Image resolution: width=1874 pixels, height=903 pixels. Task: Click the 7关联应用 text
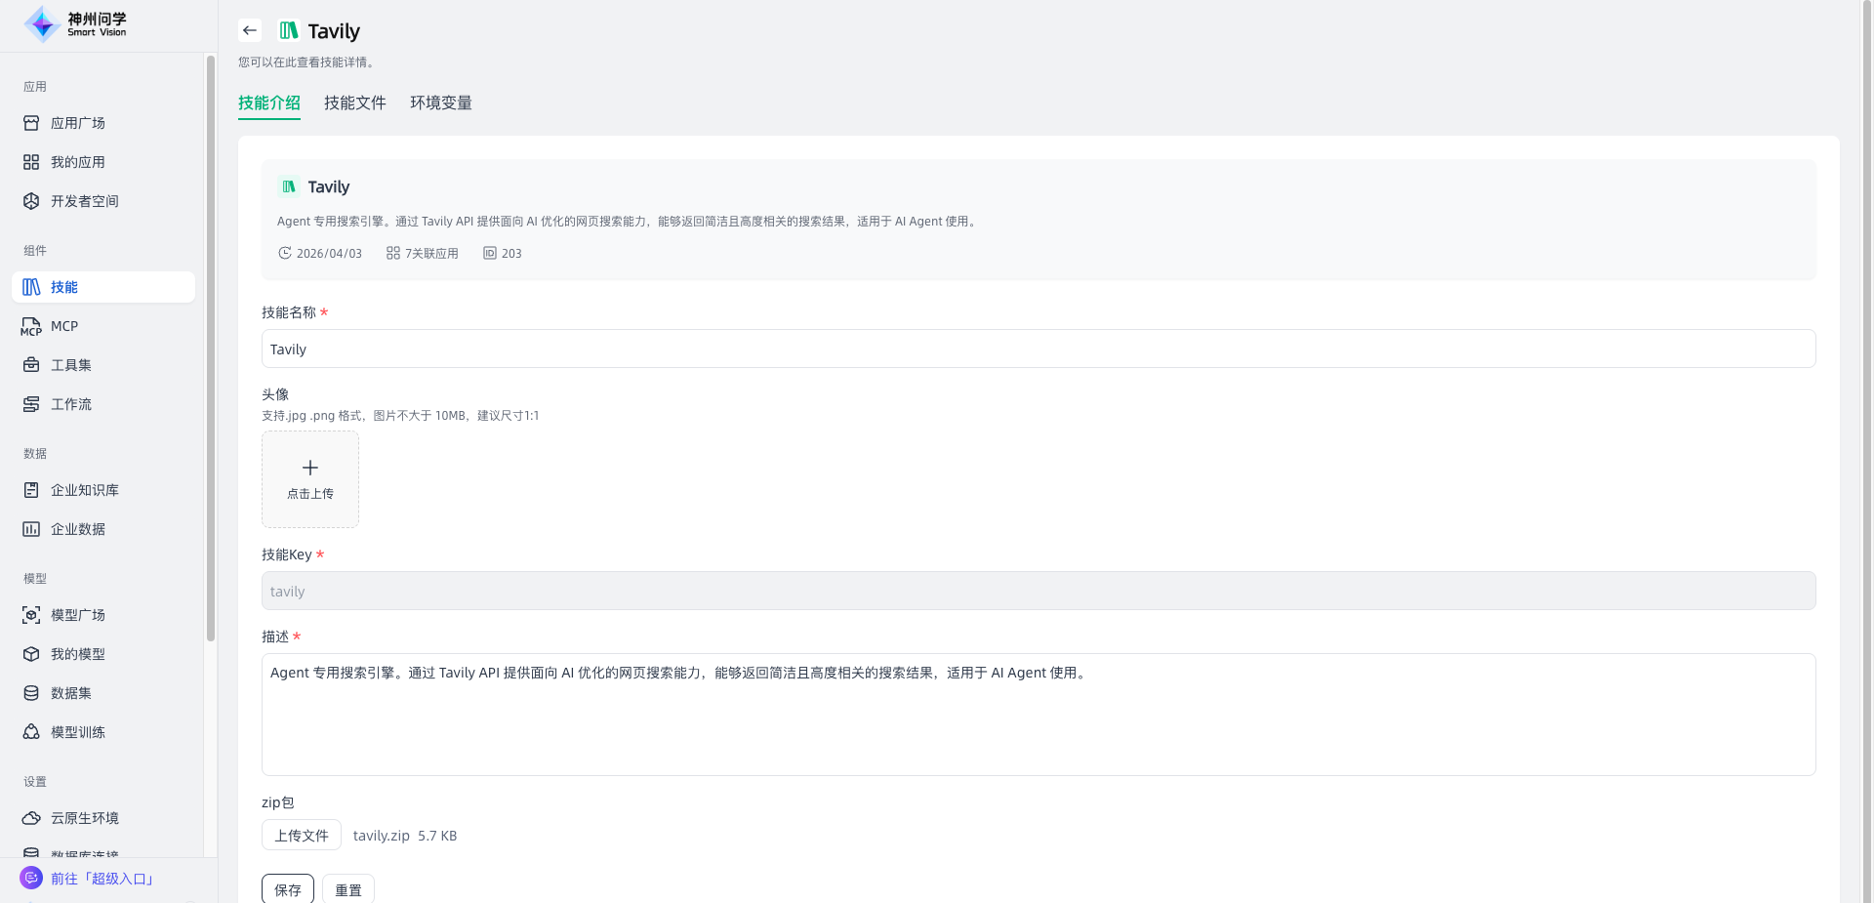pyautogui.click(x=432, y=253)
